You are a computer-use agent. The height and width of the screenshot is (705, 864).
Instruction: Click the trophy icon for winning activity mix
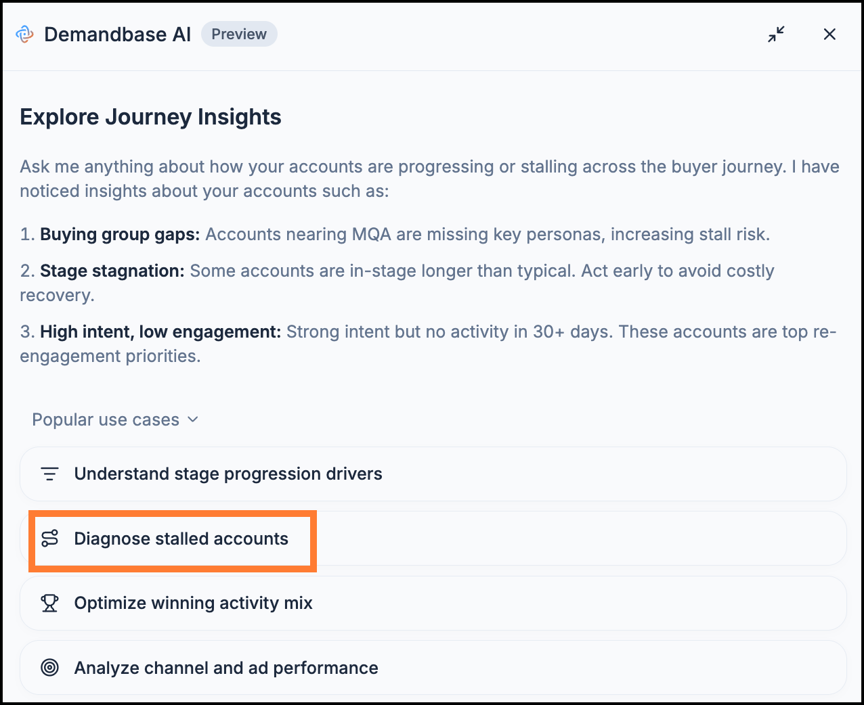50,603
